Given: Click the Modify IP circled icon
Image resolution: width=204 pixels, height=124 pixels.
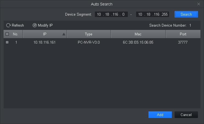Looking at the screenshot, I should pos(35,25).
